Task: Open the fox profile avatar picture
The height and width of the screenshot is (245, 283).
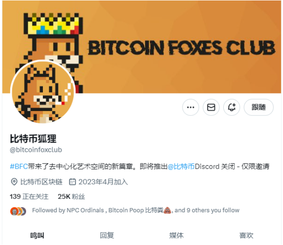Action: coord(43,92)
